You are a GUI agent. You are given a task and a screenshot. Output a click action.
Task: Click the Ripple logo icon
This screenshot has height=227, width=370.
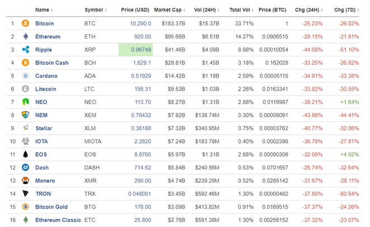26,49
